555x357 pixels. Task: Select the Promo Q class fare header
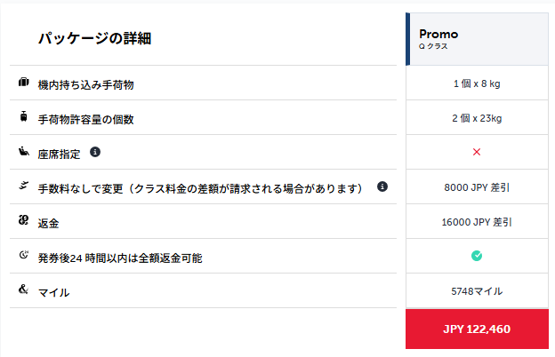tap(477, 39)
